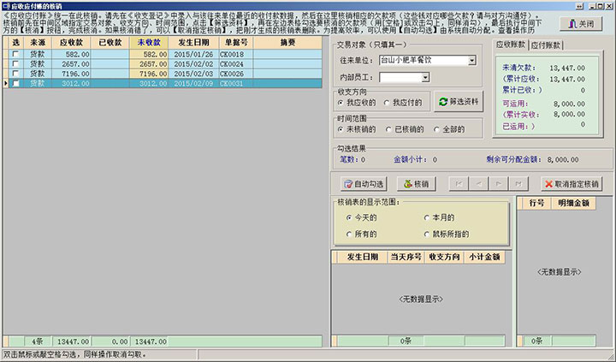The width and height of the screenshot is (616, 362).
Task: Click the 筛选资料 filter button
Action: 459,101
